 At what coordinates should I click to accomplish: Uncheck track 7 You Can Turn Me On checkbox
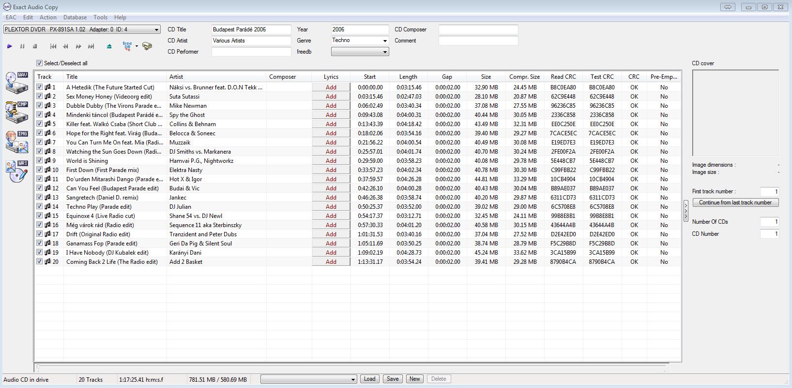(x=40, y=143)
